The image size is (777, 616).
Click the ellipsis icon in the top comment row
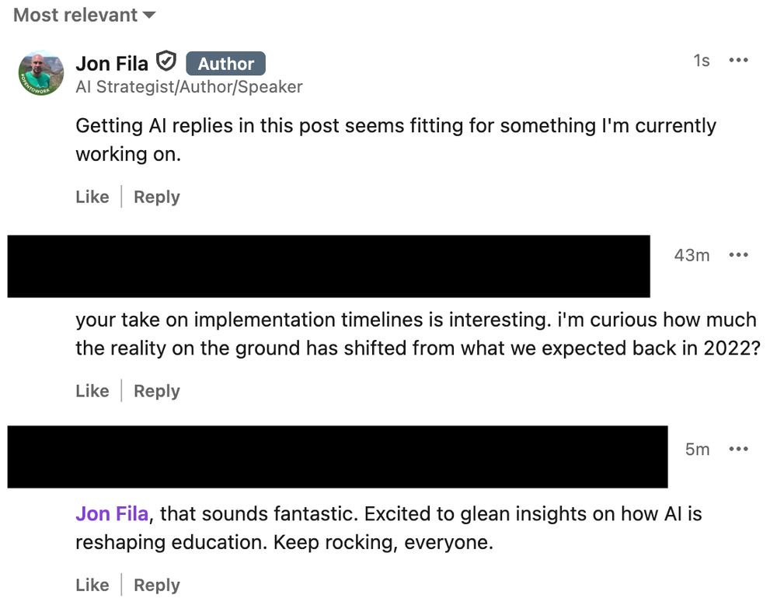coord(739,60)
